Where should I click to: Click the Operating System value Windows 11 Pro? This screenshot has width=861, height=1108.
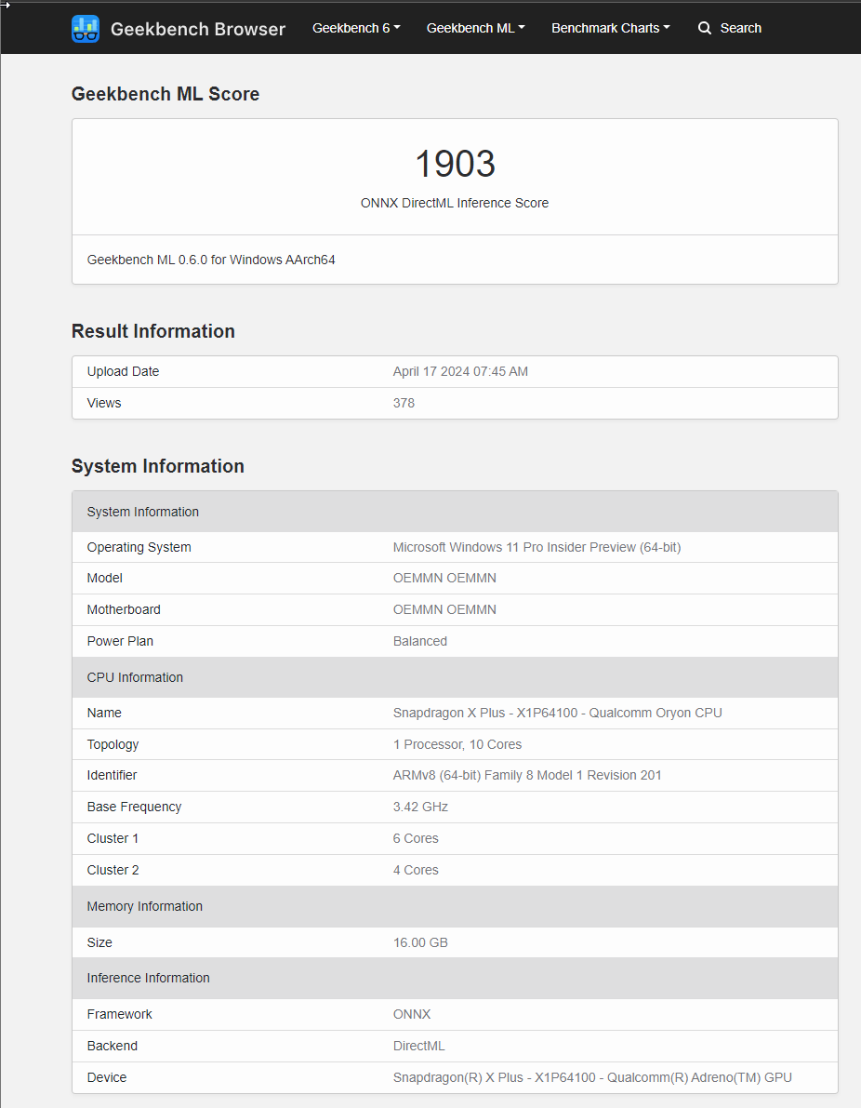[x=536, y=547]
